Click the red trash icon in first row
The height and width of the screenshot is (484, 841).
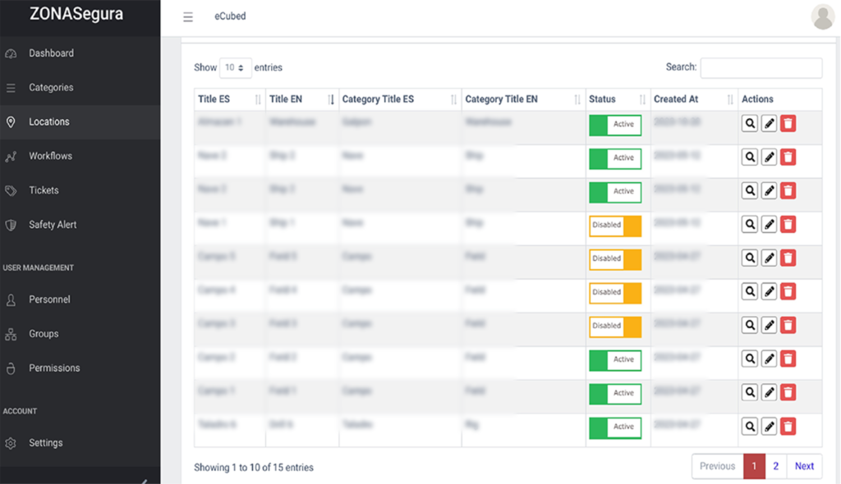pos(788,124)
